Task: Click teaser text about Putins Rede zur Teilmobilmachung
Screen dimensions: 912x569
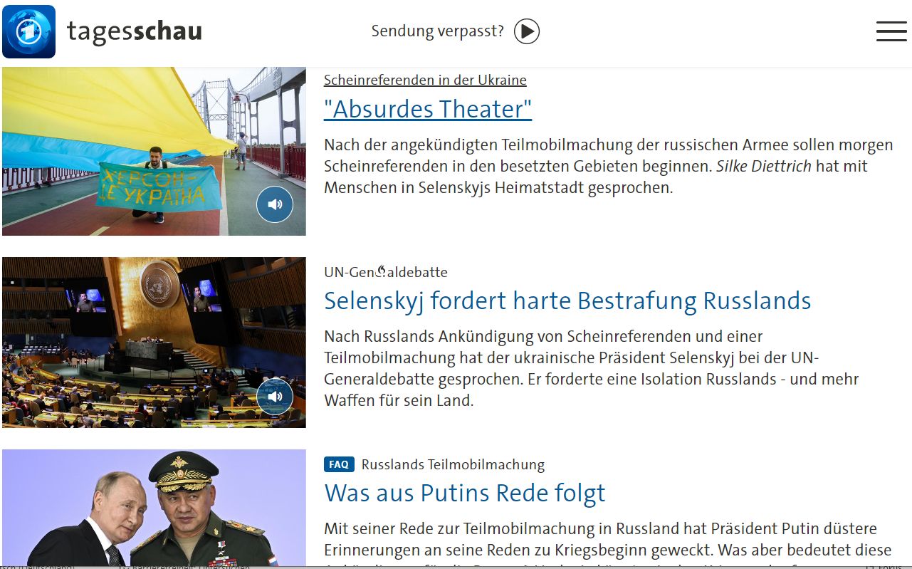Action: tap(608, 544)
